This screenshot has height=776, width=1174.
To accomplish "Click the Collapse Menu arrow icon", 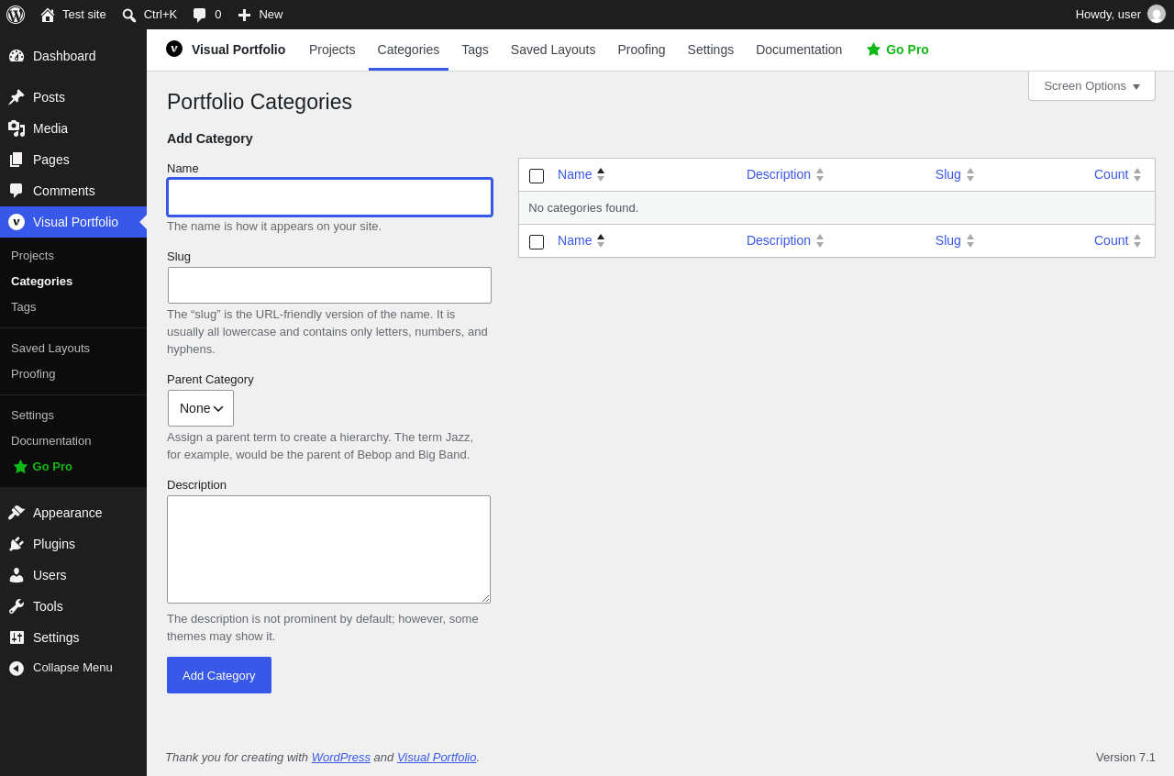I will point(17,668).
